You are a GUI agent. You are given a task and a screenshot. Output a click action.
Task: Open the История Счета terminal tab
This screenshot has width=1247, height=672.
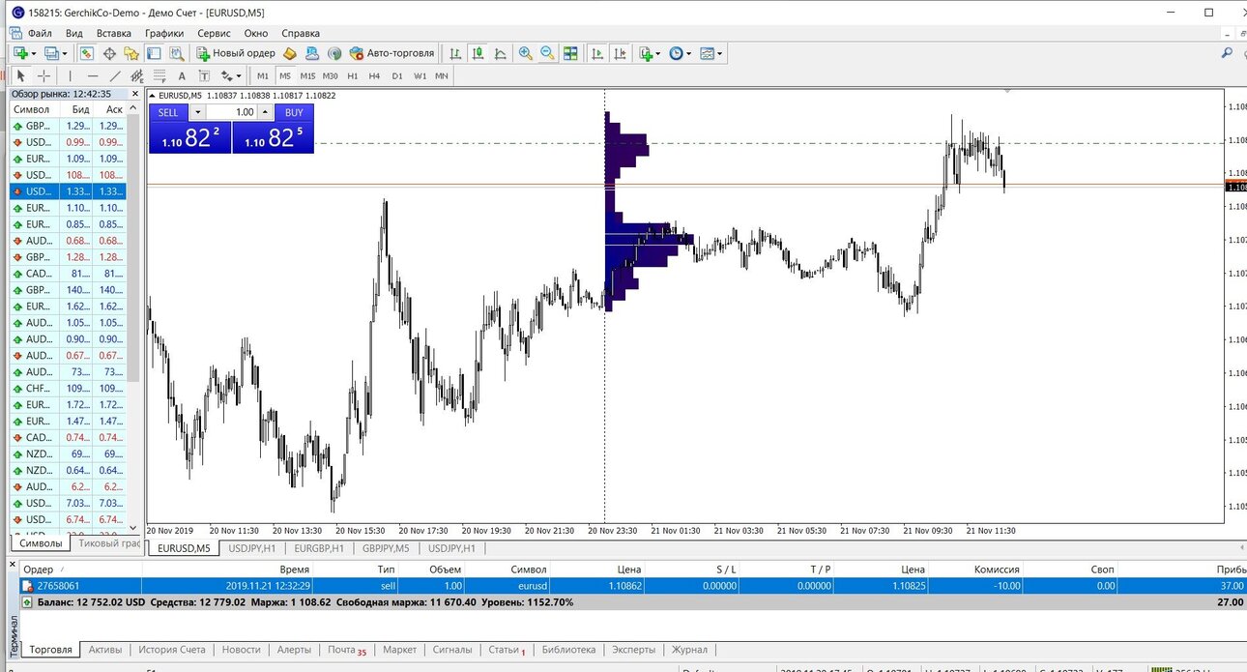tap(171, 650)
